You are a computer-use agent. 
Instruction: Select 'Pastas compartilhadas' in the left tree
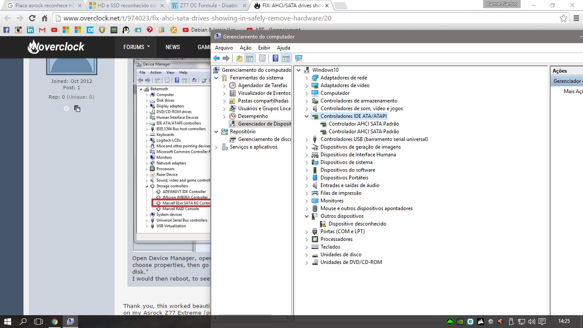click(x=263, y=101)
